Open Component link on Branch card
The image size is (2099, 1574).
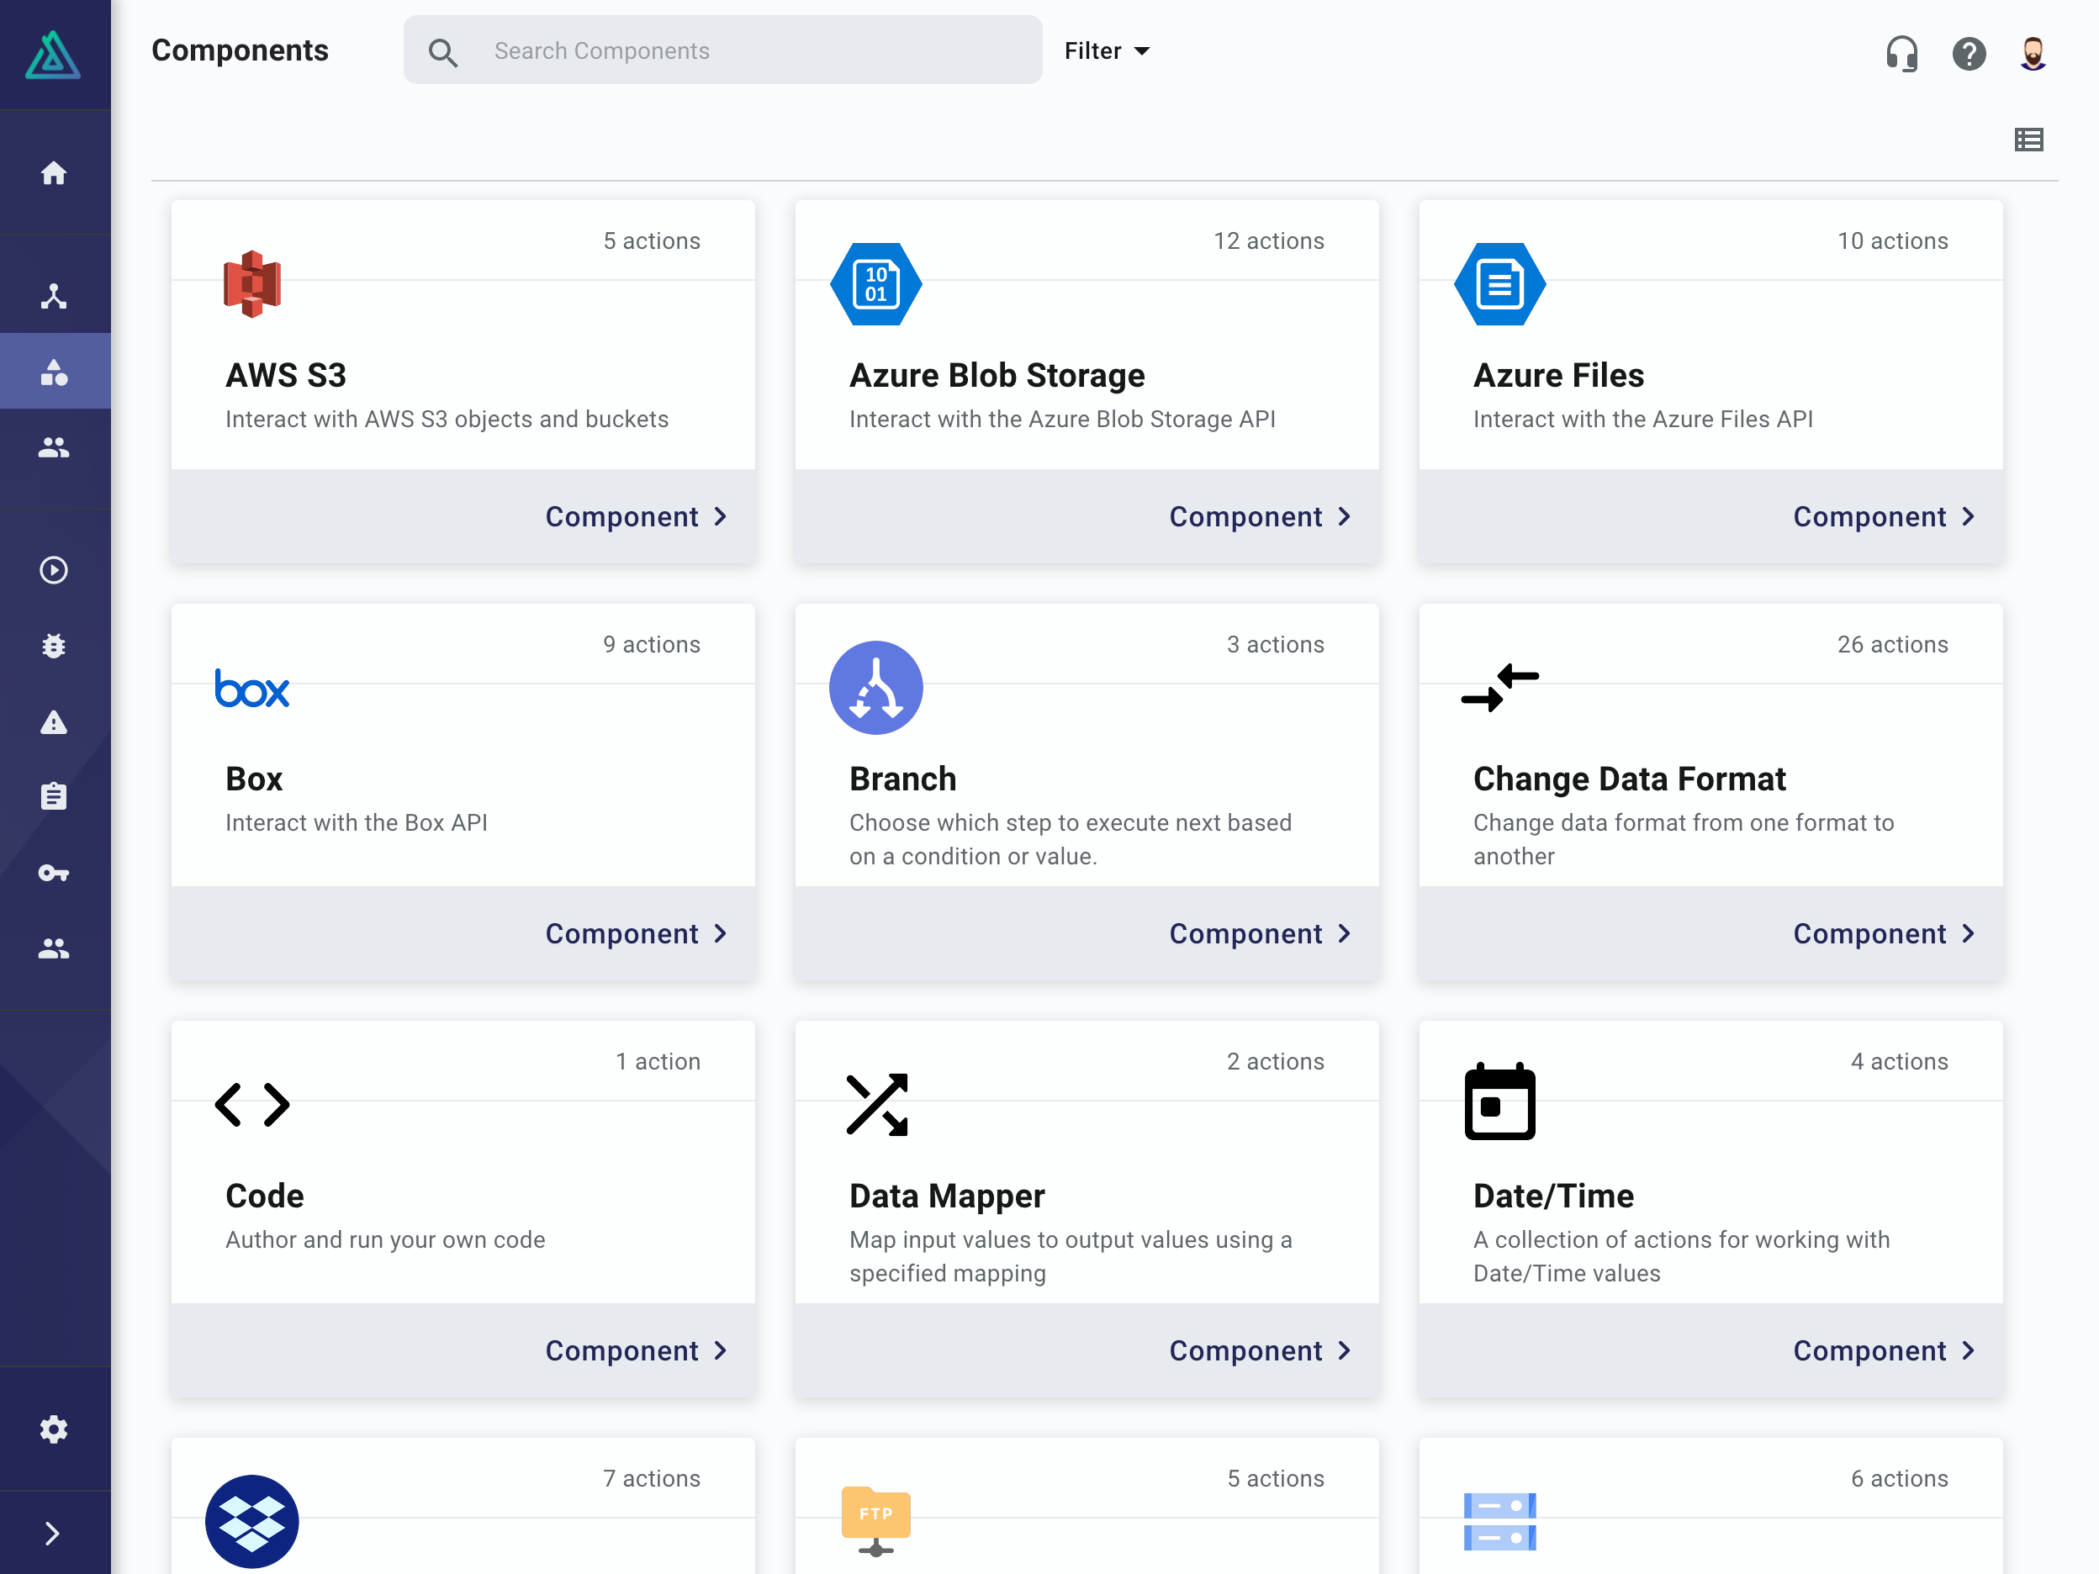click(1261, 934)
